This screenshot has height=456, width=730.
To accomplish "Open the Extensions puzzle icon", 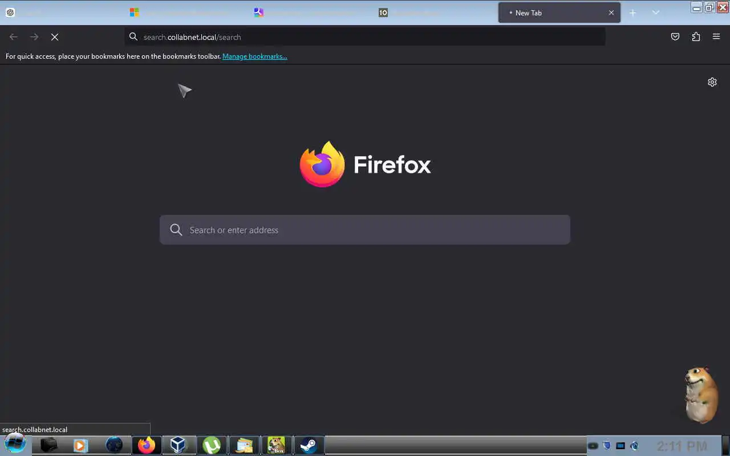I will pos(696,36).
